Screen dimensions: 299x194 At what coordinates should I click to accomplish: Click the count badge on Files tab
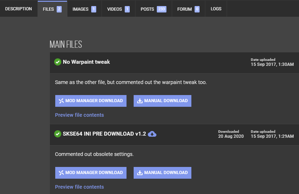point(59,9)
